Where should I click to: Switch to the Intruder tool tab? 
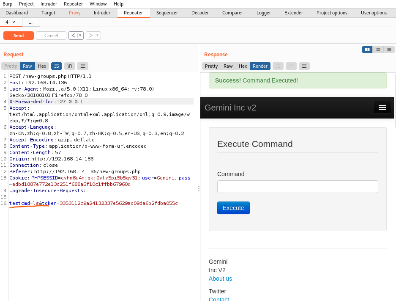(x=102, y=13)
